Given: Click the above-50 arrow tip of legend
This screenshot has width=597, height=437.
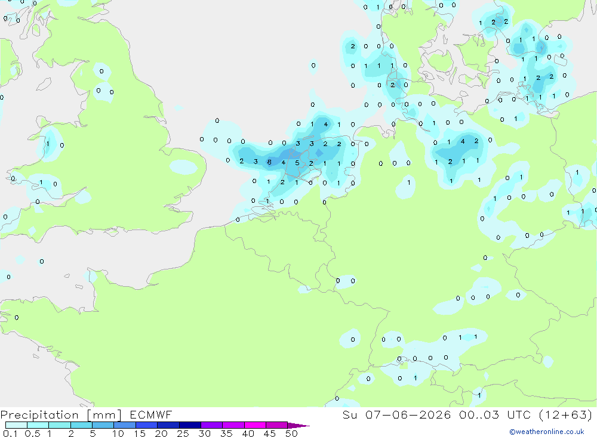Looking at the screenshot, I should (x=298, y=426).
